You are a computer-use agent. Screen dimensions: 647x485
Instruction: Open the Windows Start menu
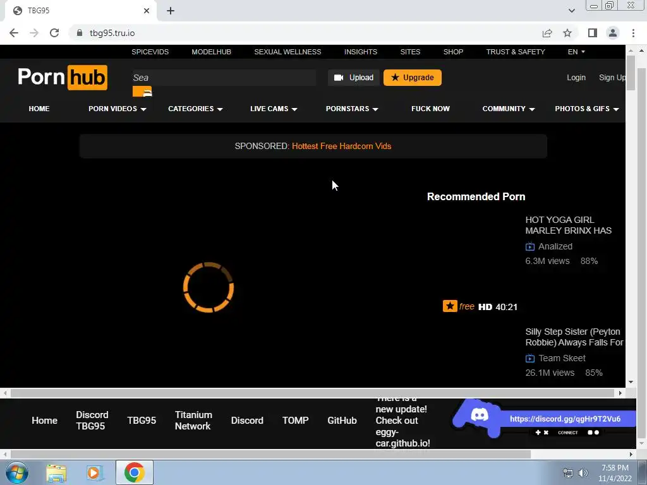pyautogui.click(x=16, y=472)
